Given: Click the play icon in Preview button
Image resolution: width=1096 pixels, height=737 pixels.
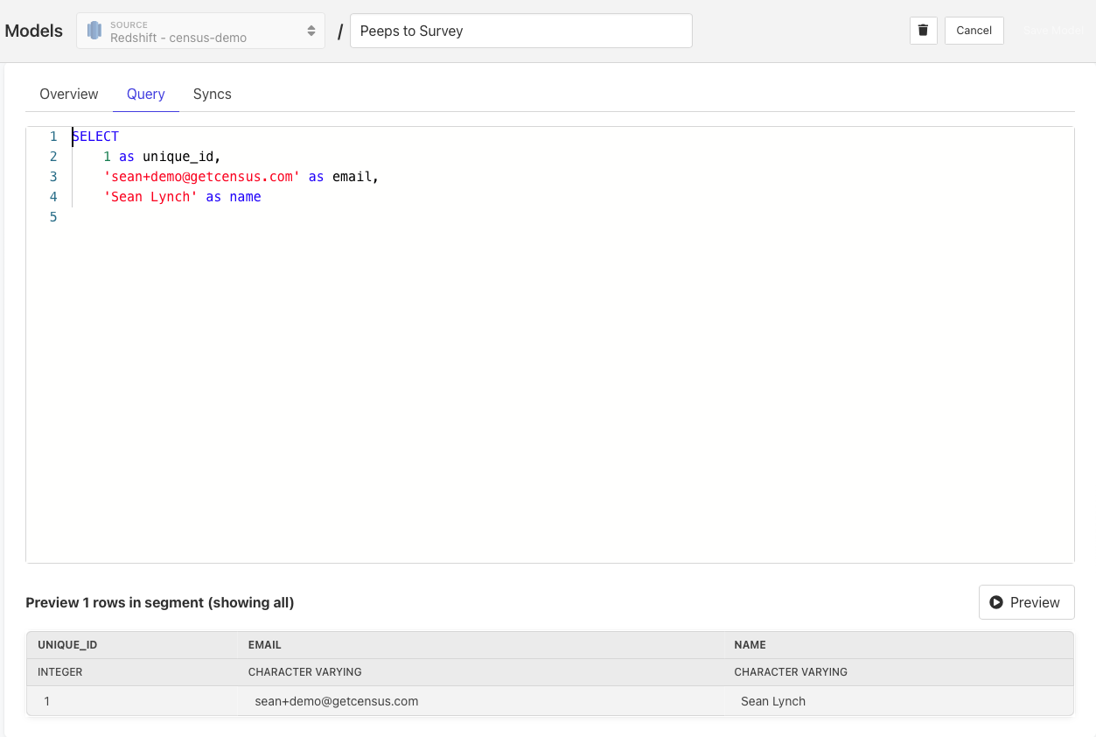Looking at the screenshot, I should point(995,602).
